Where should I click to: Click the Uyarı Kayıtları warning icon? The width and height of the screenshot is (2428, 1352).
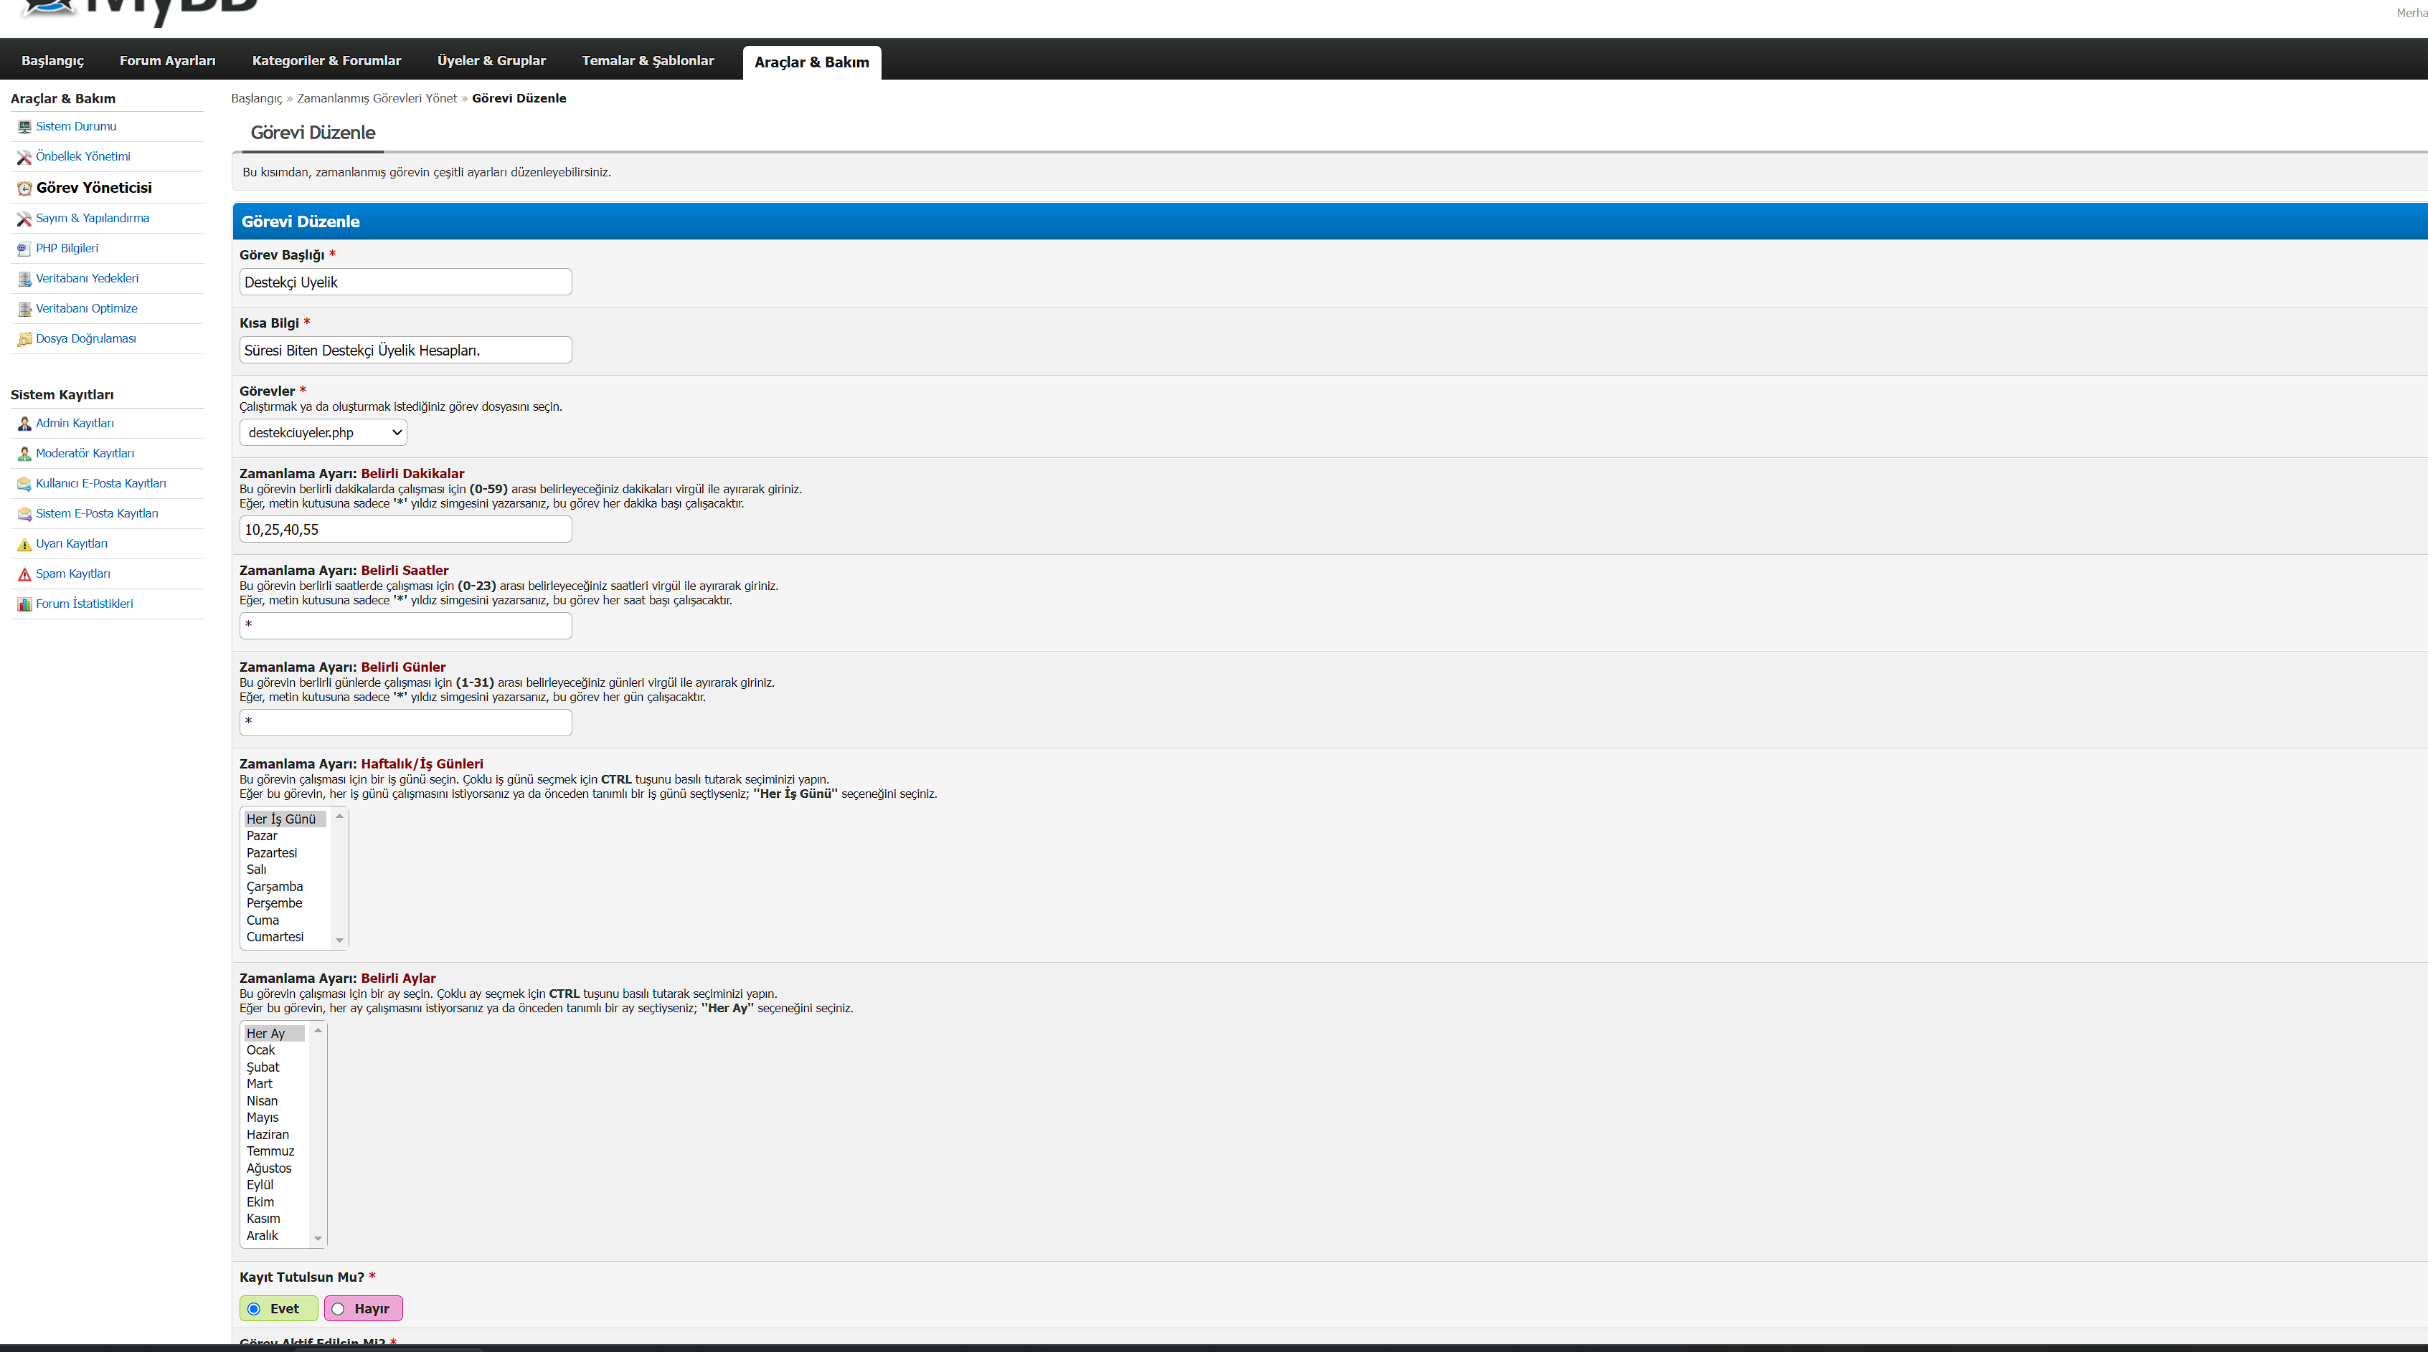tap(24, 545)
